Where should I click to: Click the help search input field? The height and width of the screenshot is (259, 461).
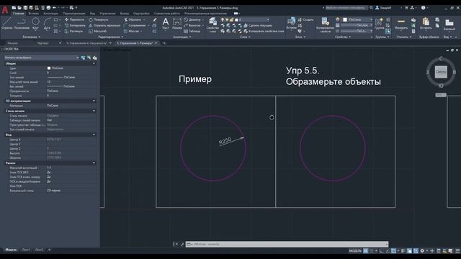point(346,8)
